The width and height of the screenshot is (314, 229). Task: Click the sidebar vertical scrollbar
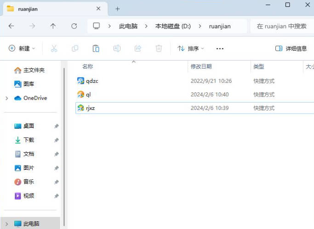(x=64, y=147)
